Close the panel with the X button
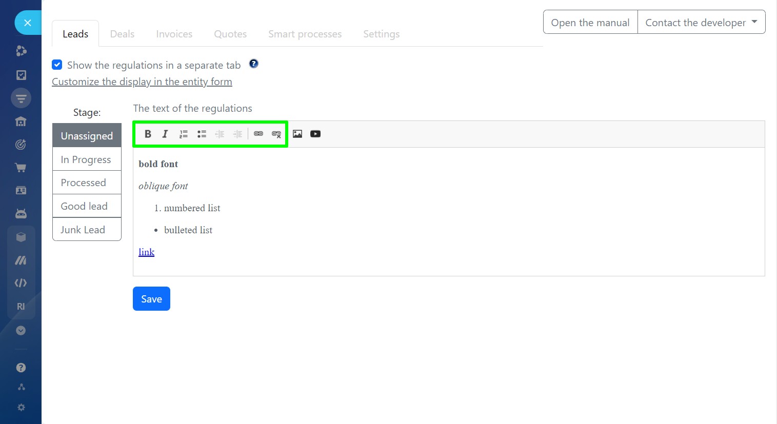Screen dimensions: 777x424 tap(28, 23)
